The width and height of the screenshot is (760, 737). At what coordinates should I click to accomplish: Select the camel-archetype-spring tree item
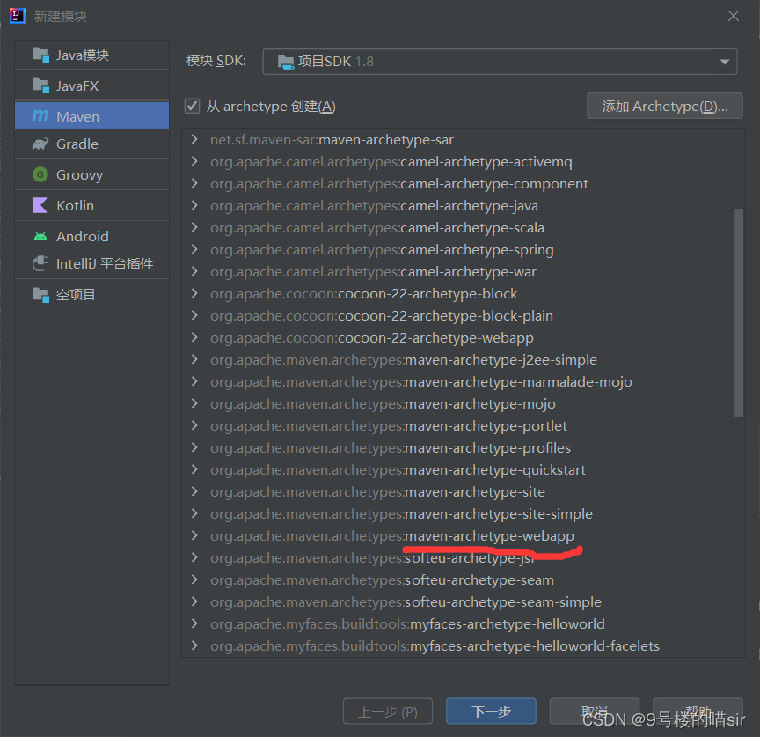coord(382,249)
